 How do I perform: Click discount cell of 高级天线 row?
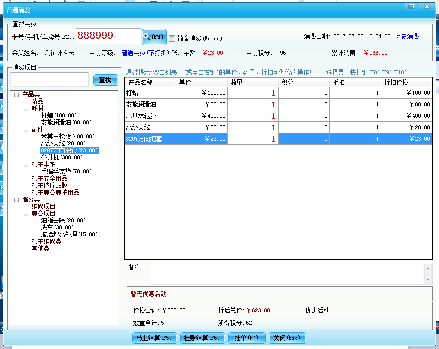(x=355, y=127)
